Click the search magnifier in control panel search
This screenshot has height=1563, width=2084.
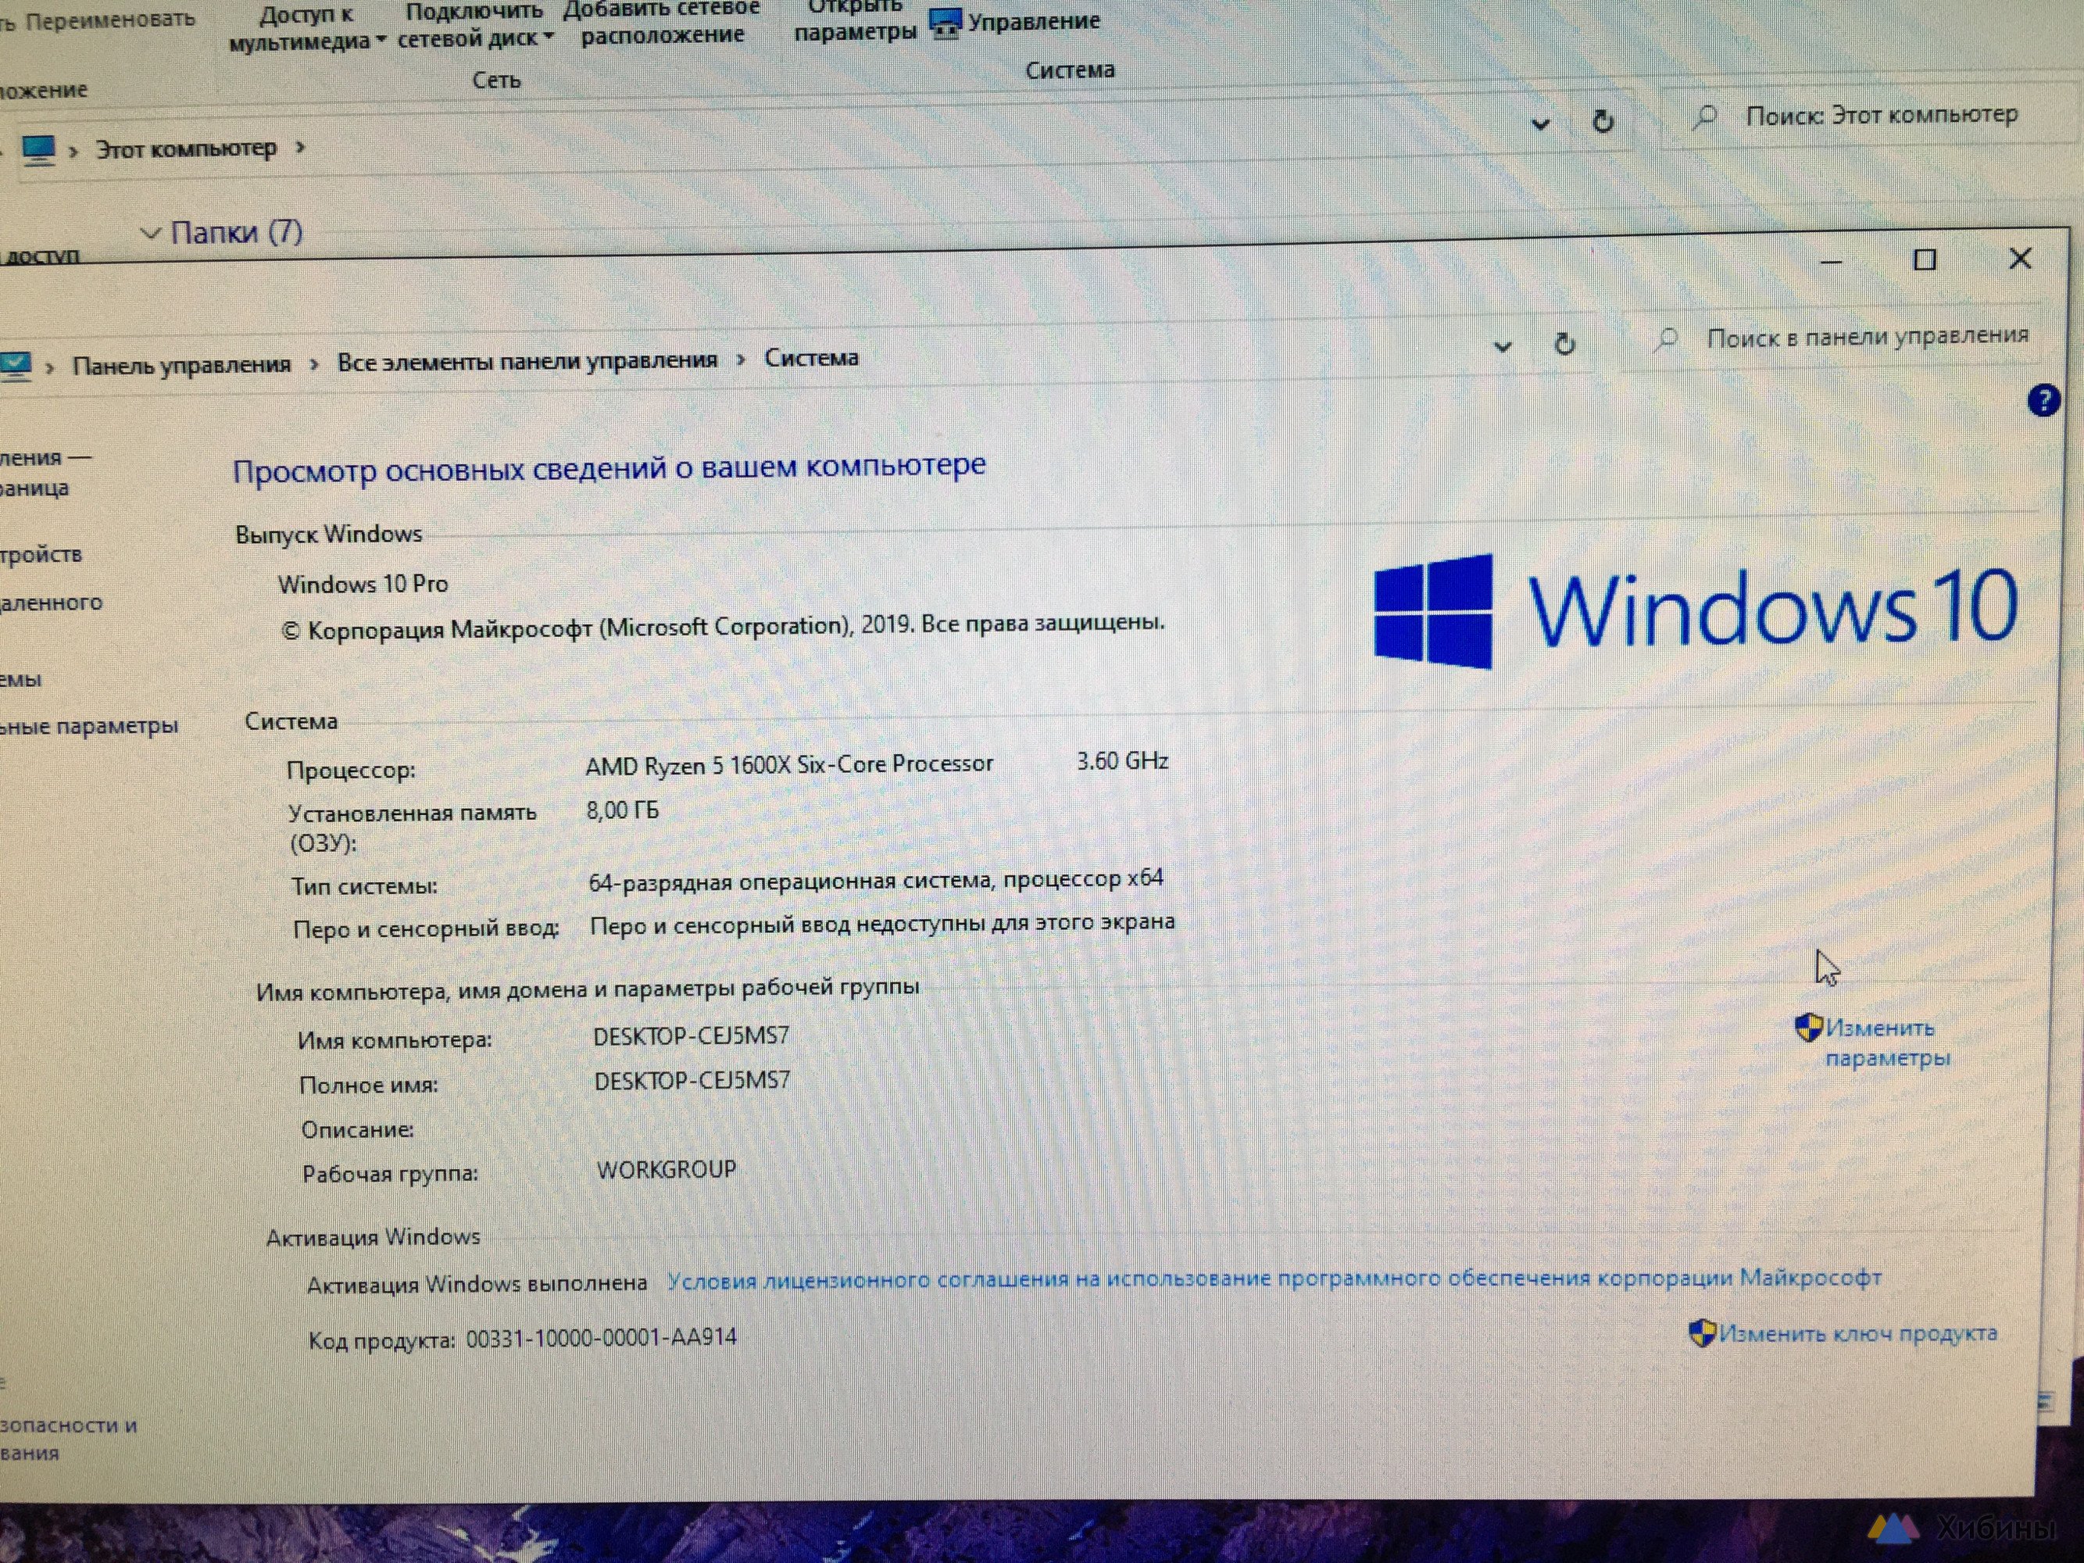click(x=1667, y=339)
